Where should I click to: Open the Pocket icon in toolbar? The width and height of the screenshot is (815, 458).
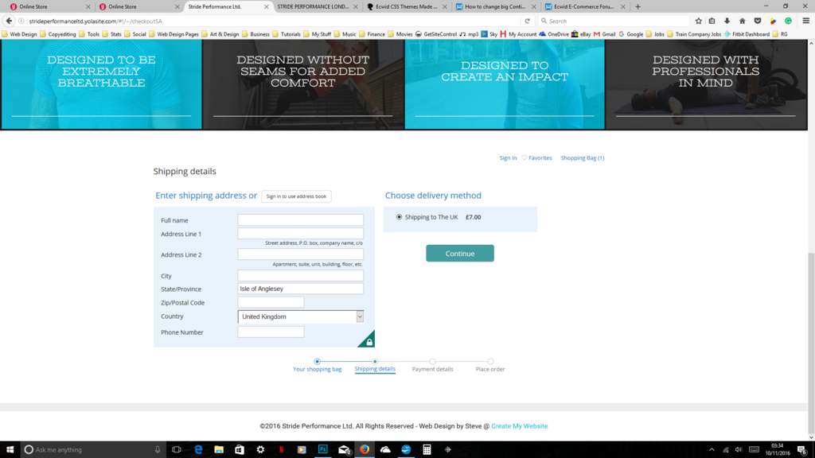pos(758,21)
